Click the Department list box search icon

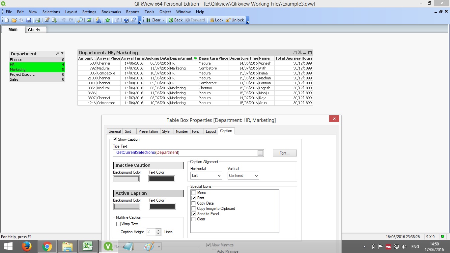57,54
